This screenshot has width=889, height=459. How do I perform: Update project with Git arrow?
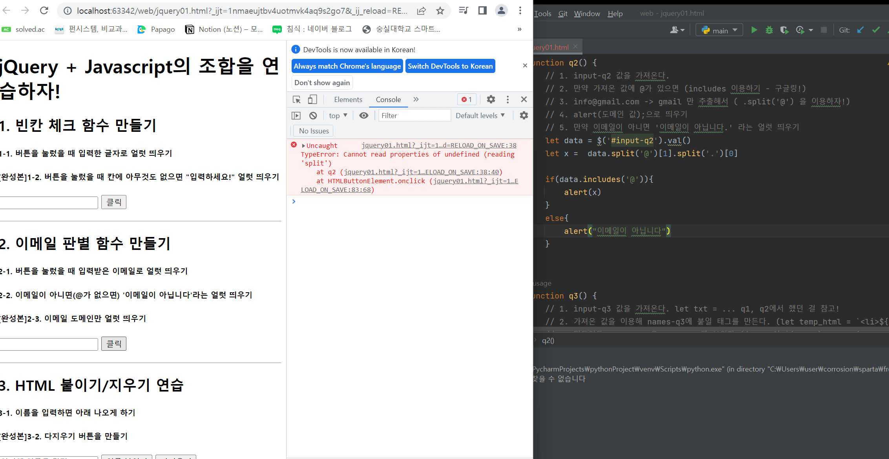[x=860, y=30]
